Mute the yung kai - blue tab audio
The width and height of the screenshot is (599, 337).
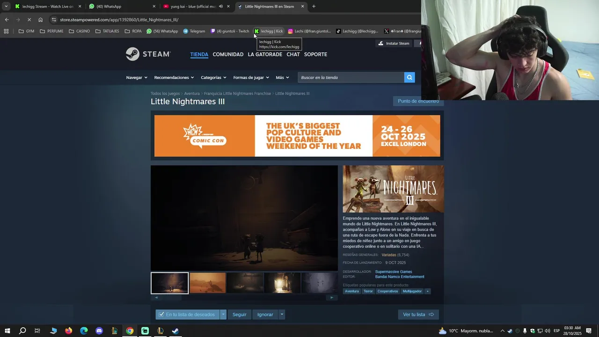(x=220, y=7)
